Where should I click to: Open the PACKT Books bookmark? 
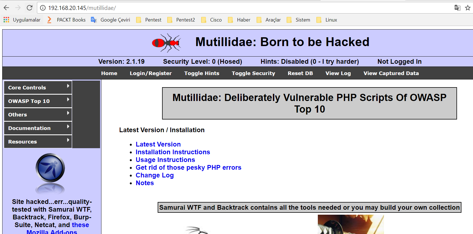pyautogui.click(x=66, y=20)
